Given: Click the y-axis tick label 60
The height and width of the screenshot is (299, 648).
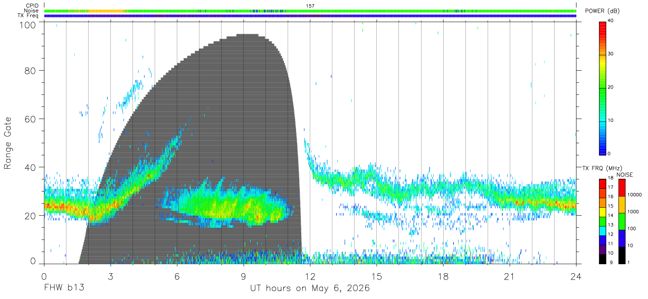Looking at the screenshot, I should (31, 119).
